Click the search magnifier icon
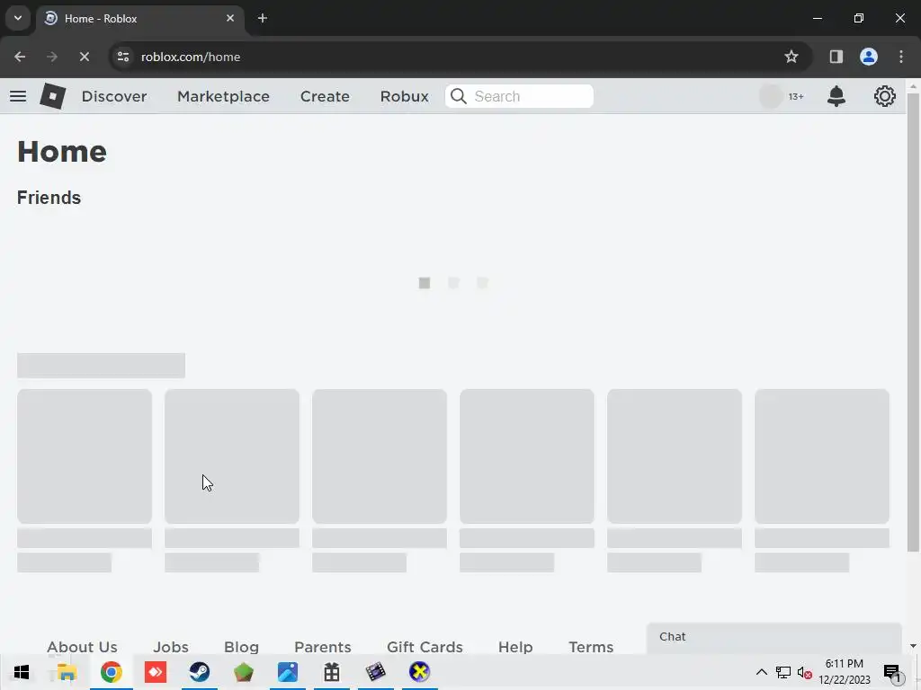The image size is (921, 690). 459,96
